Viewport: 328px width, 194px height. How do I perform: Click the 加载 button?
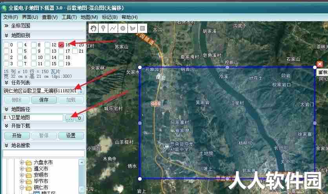tap(71, 100)
